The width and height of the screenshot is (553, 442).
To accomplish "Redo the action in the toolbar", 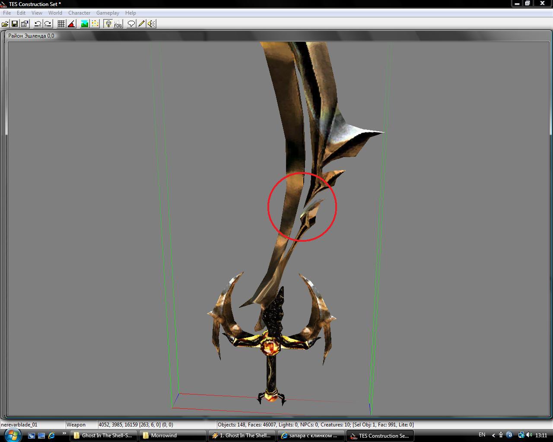I will [x=48, y=24].
